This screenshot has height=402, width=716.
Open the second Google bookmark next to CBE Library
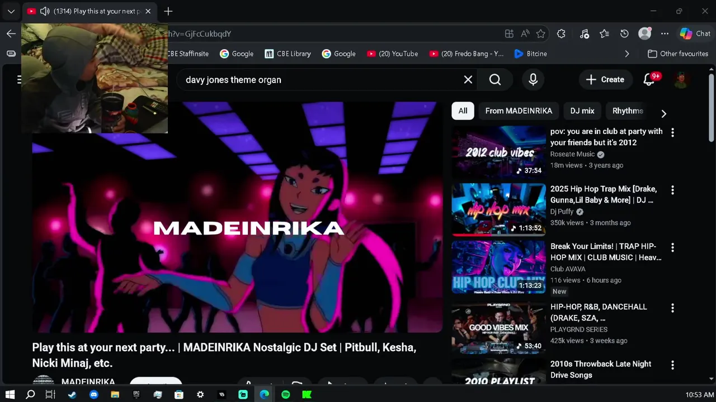339,54
